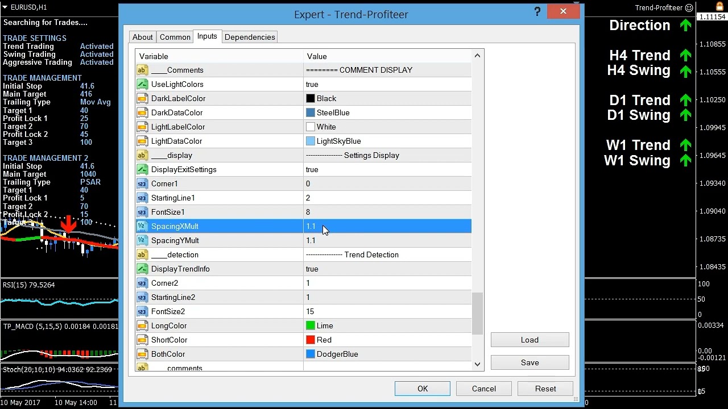The height and width of the screenshot is (409, 728).
Task: Click the help question mark in the title bar
Action: (537, 12)
